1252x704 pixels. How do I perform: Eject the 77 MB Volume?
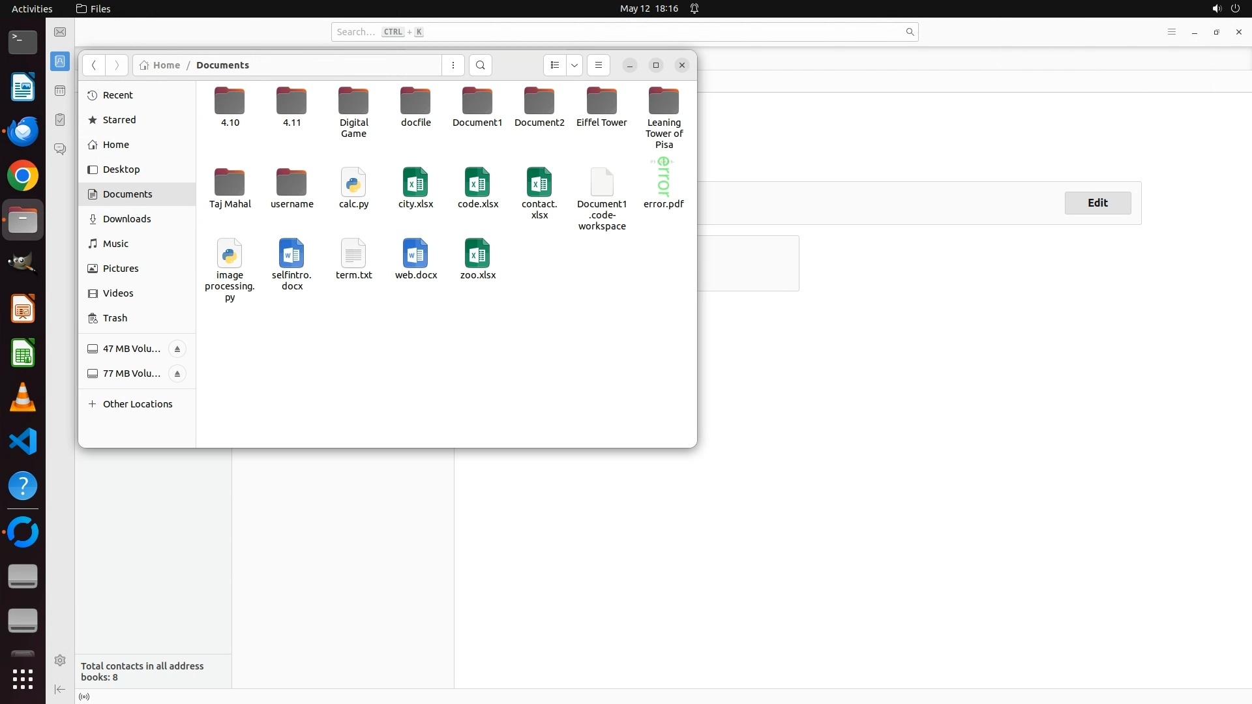coord(177,374)
